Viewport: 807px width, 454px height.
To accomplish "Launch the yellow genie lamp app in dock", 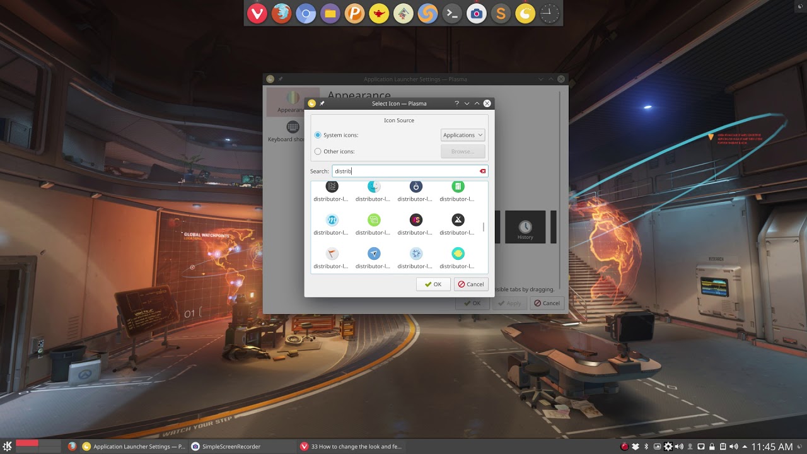I will click(x=379, y=13).
